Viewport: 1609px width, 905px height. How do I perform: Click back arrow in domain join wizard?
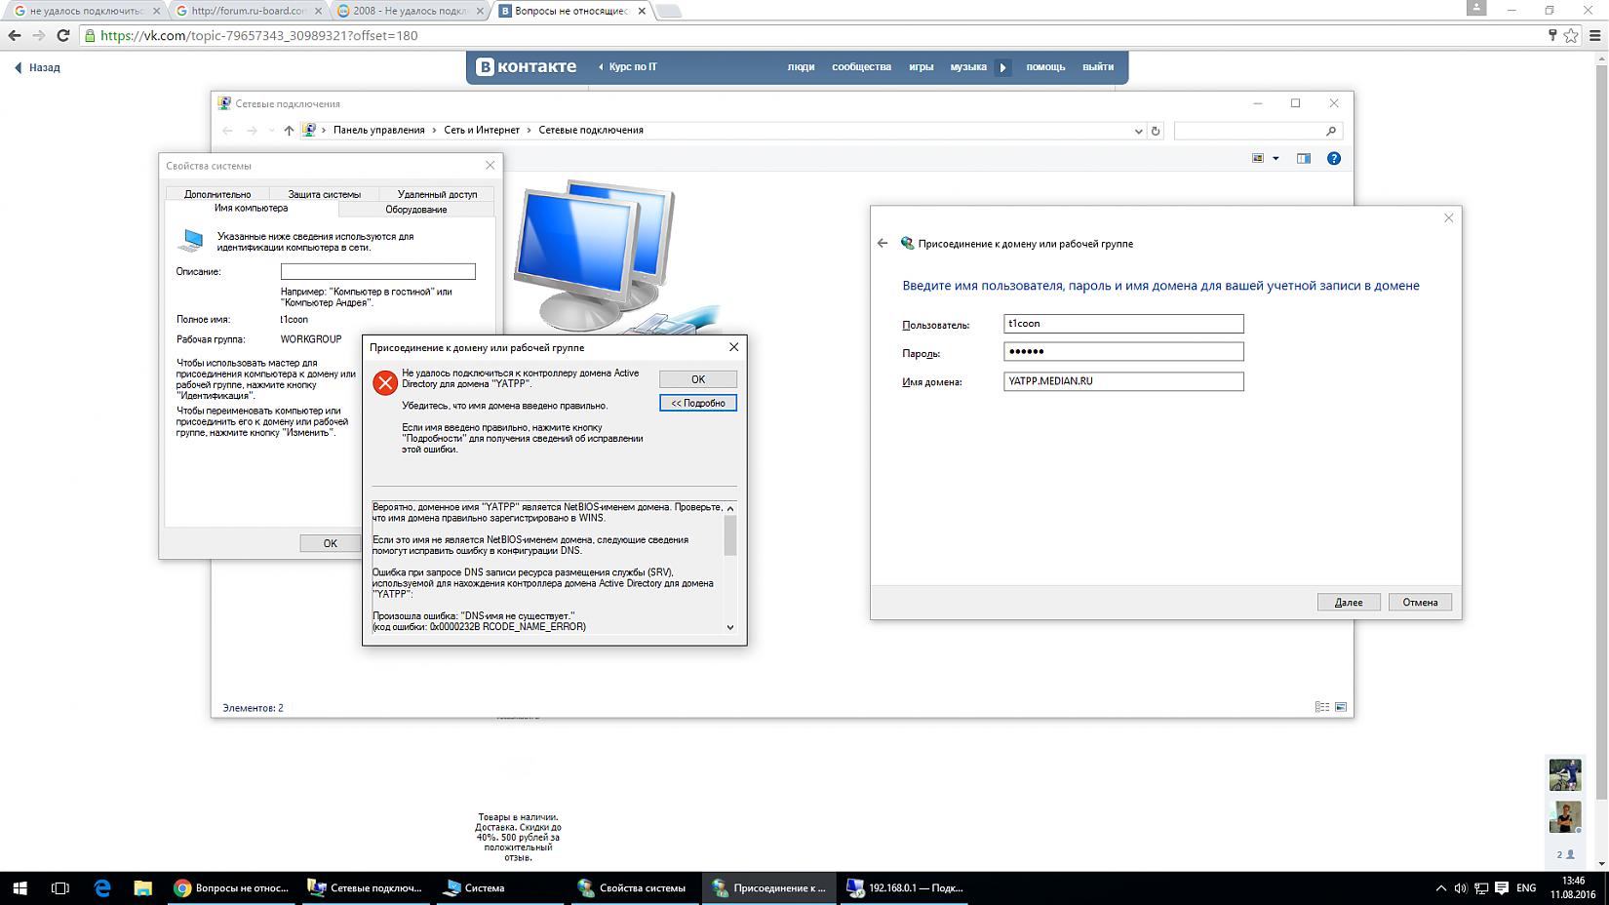point(883,243)
